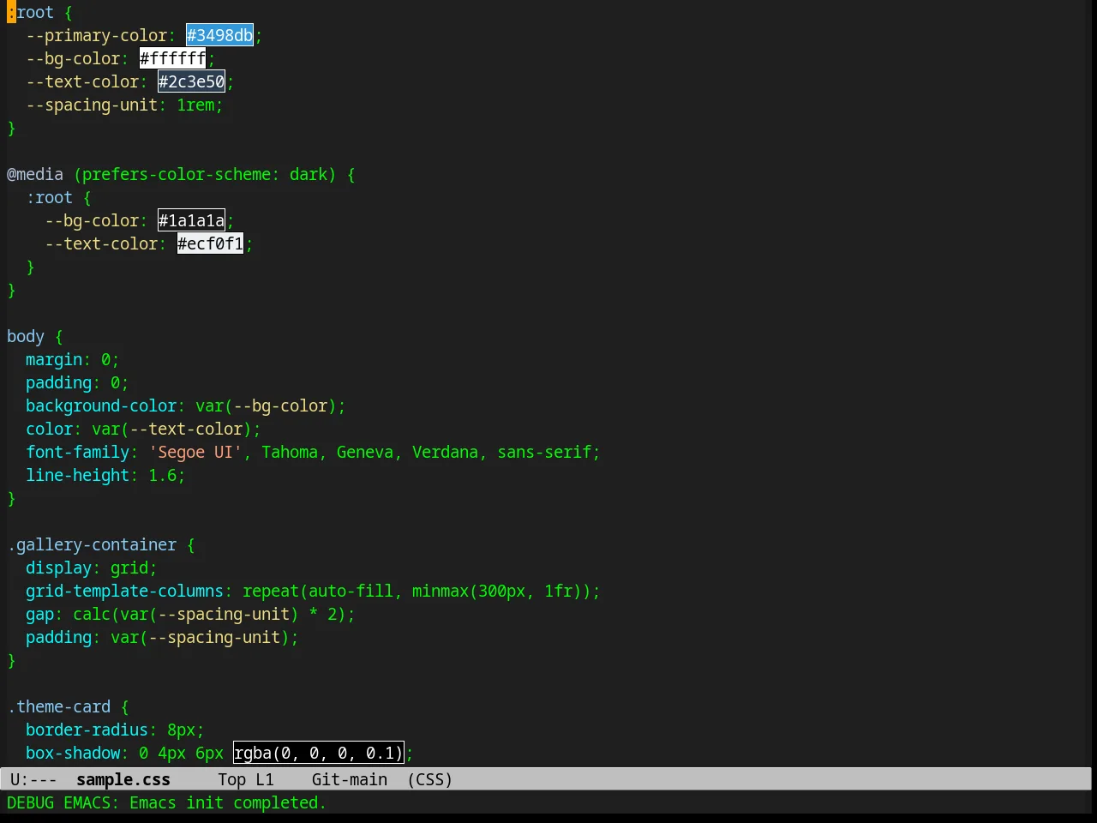Click the body selector
The image size is (1097, 823).
pos(26,336)
